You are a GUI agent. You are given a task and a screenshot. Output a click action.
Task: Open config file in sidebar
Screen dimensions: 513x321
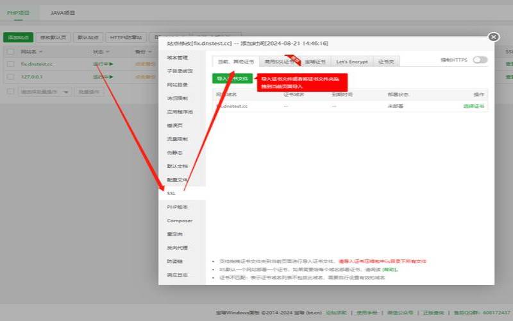coord(178,180)
